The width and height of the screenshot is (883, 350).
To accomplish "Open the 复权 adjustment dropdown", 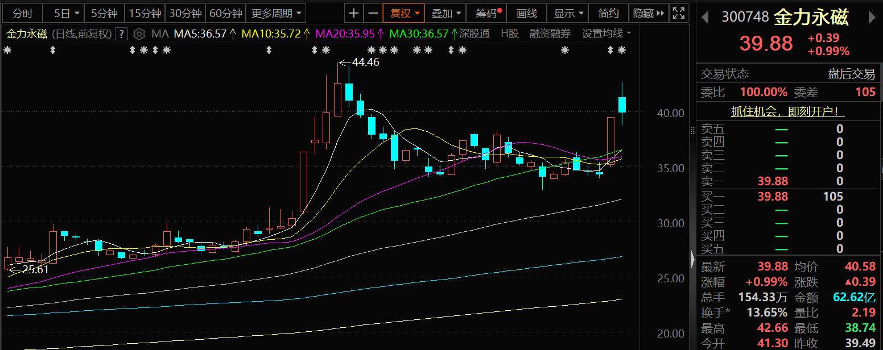I will tap(404, 13).
